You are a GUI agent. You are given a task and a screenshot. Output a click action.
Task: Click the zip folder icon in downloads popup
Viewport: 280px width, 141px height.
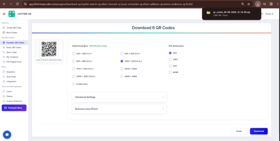(208, 13)
